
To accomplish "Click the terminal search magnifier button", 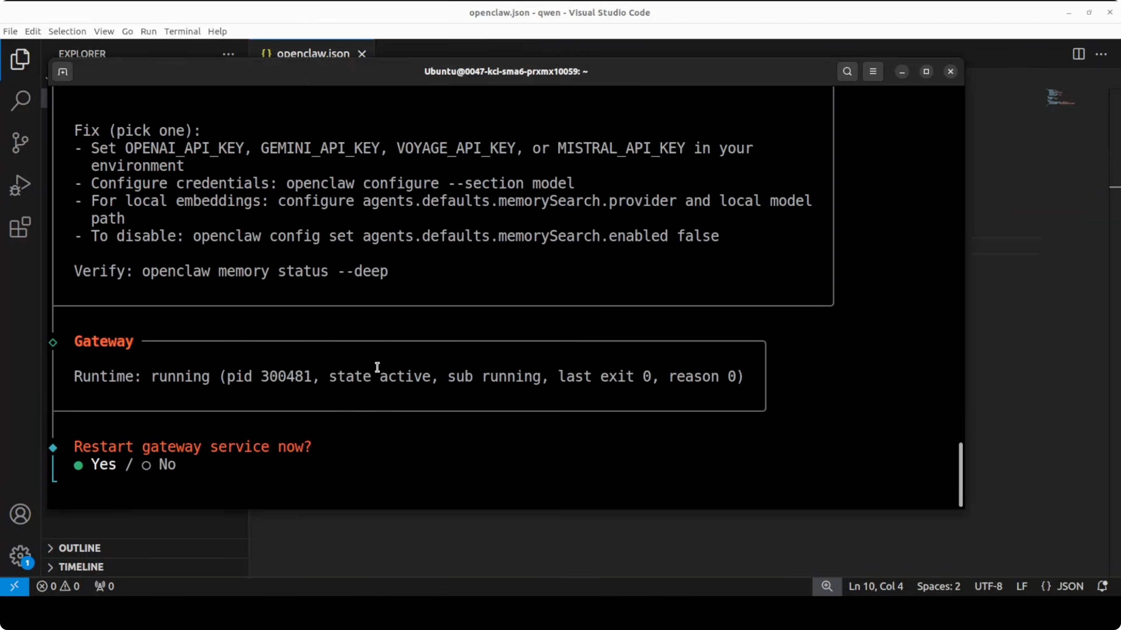I will click(847, 72).
